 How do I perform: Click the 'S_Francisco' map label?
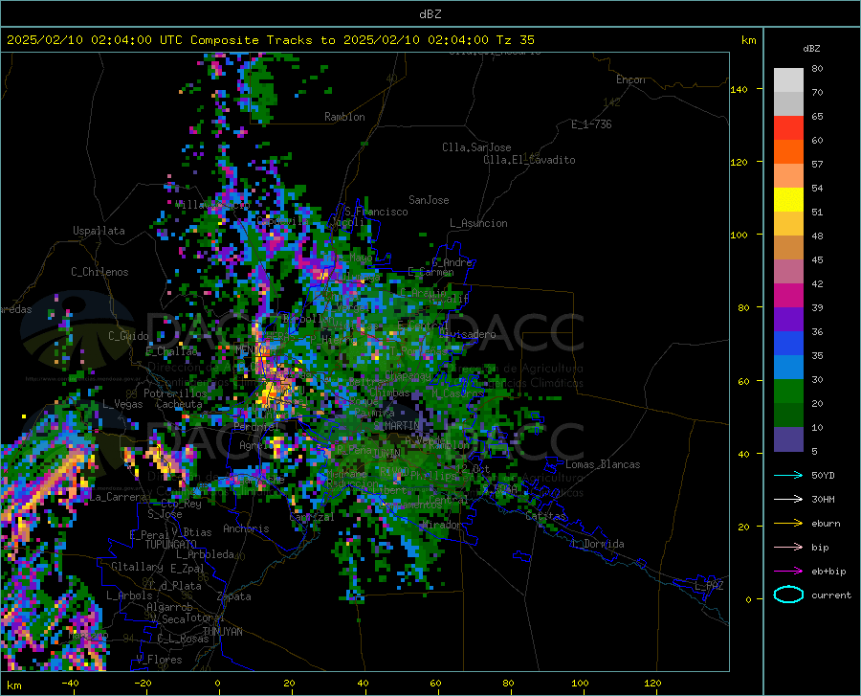pyautogui.click(x=376, y=212)
